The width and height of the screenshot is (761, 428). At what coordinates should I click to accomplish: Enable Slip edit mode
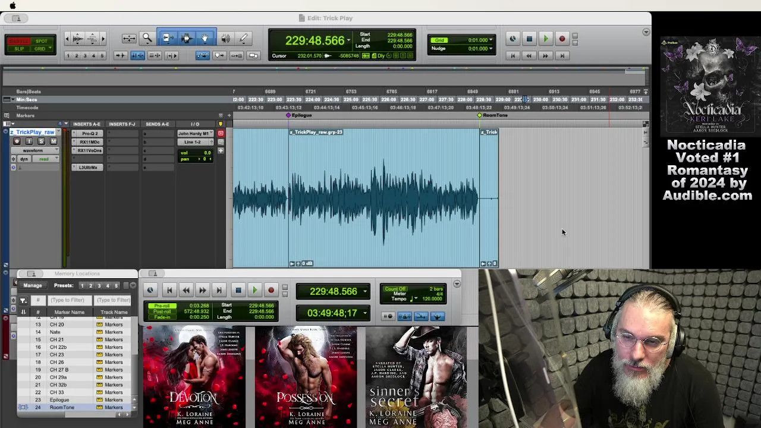coord(19,49)
